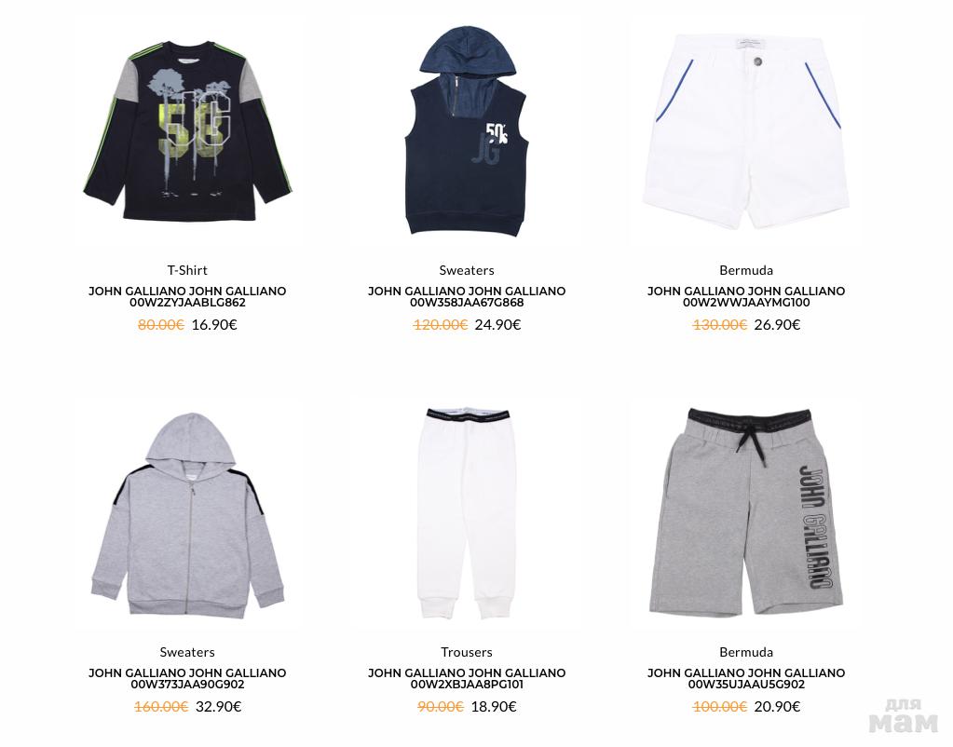The image size is (953, 747).
Task: Select the 24.90€ sale price
Action: pyautogui.click(x=497, y=324)
